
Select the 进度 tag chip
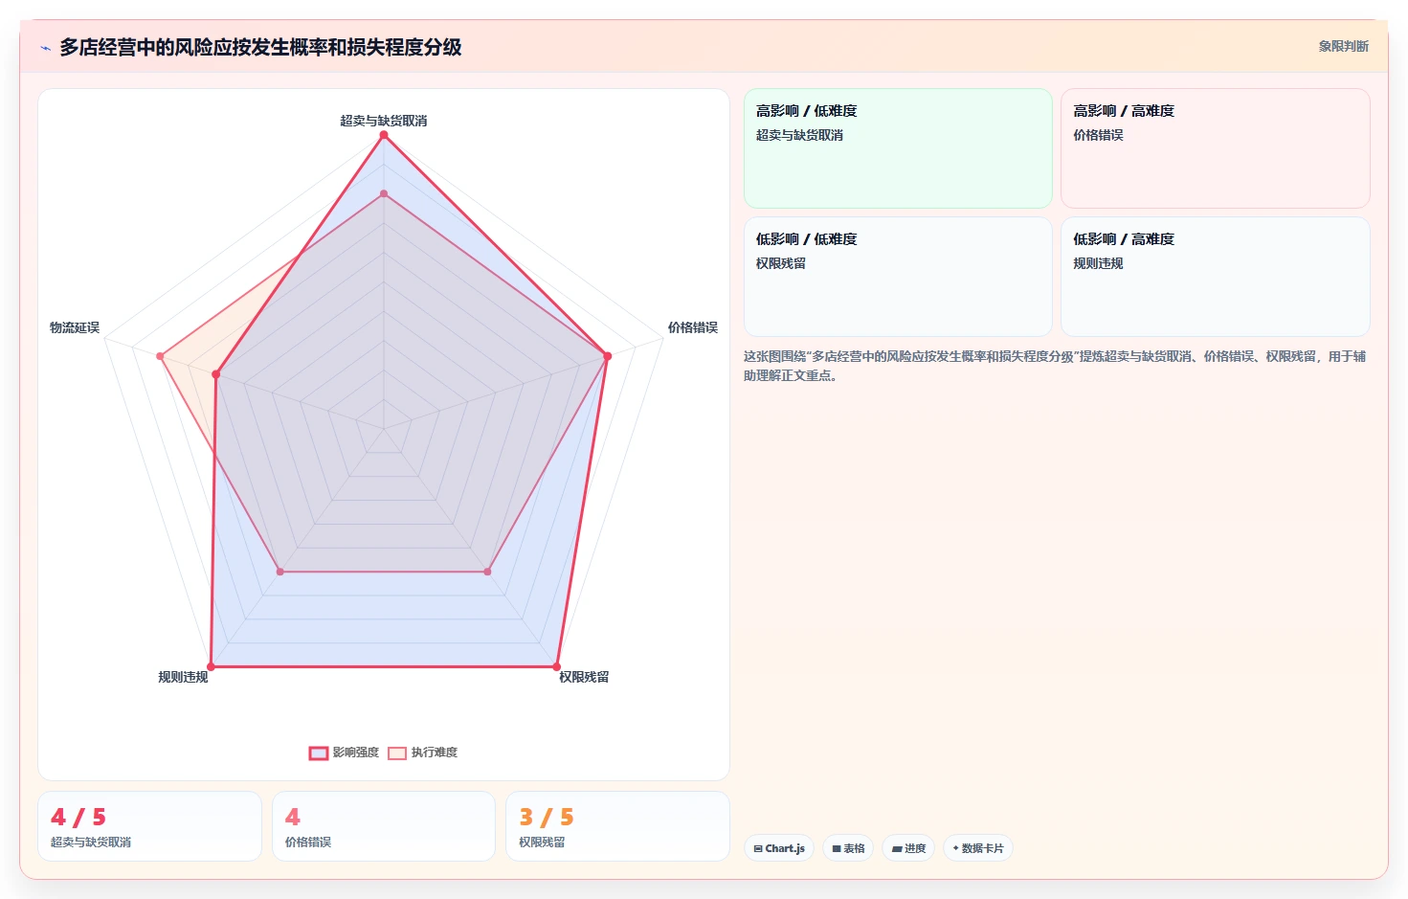click(x=908, y=848)
